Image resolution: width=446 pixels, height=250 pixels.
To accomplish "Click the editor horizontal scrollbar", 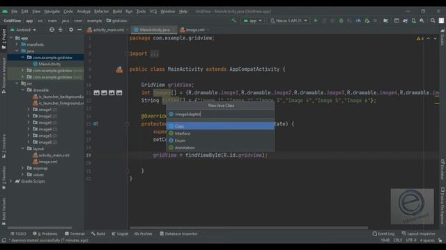I will pos(249,228).
